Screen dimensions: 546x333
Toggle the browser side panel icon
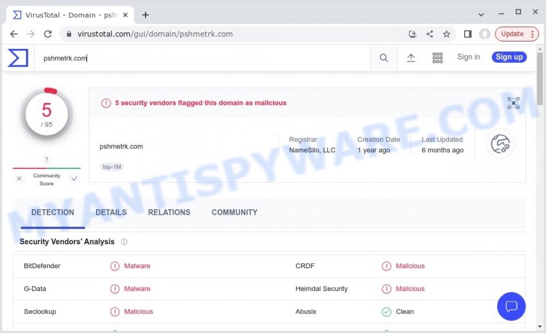468,34
